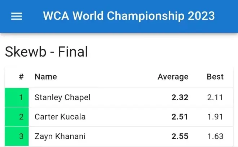
Task: Click the green rank 1 cell
Action: [x=17, y=97]
